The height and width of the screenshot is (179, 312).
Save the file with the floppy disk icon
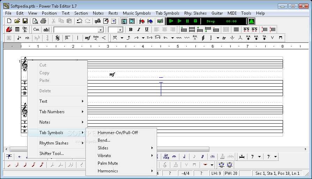point(25,21)
